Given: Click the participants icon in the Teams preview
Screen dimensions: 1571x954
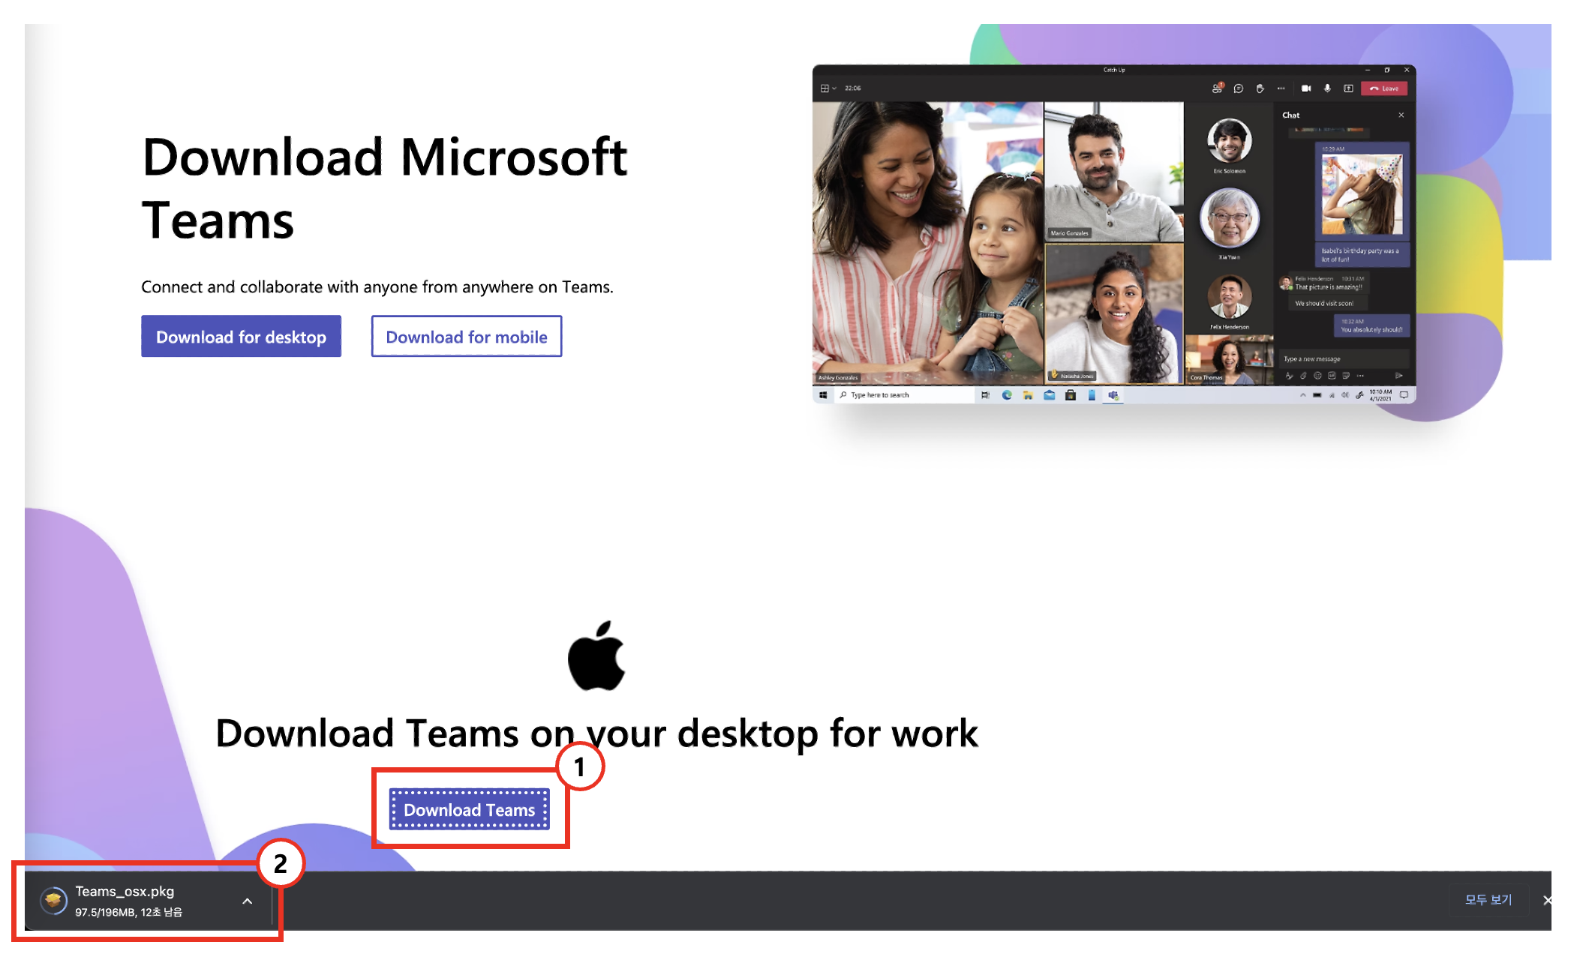Looking at the screenshot, I should 1217,88.
